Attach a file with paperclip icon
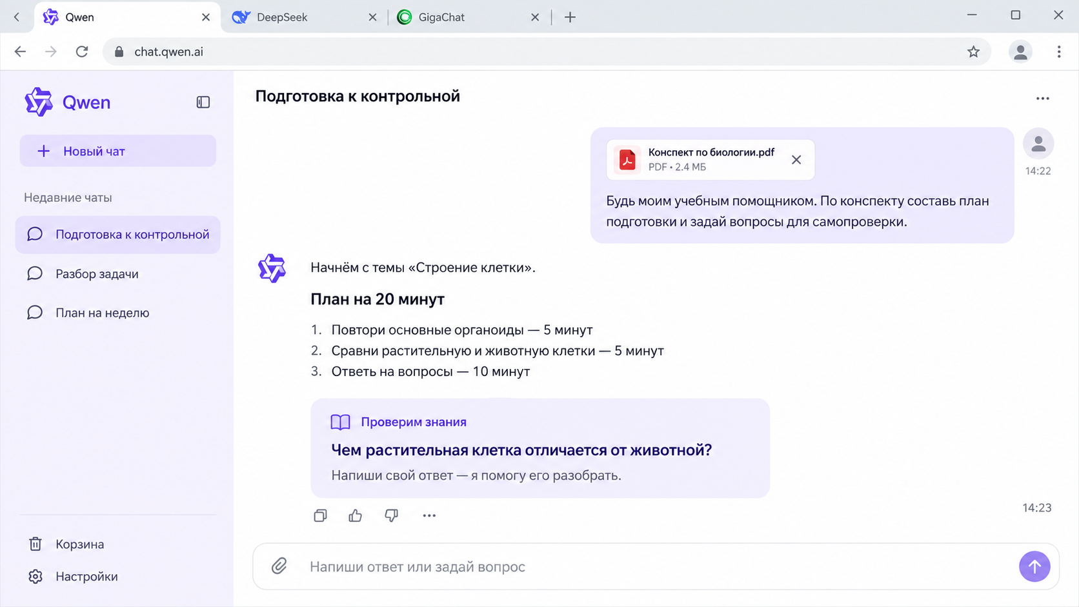This screenshot has width=1079, height=607. (x=279, y=566)
